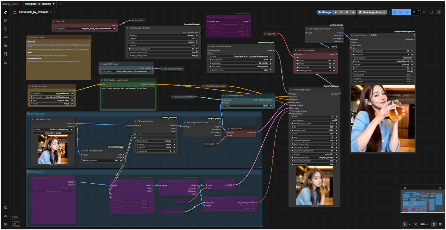Click the help icon in left sidebar
This screenshot has height=230, width=446.
(x=6, y=208)
